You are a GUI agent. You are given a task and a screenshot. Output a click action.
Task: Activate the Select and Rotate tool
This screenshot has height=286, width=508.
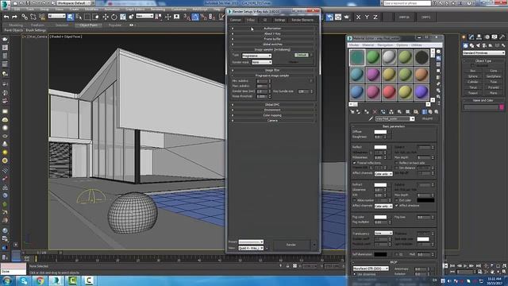click(x=114, y=17)
